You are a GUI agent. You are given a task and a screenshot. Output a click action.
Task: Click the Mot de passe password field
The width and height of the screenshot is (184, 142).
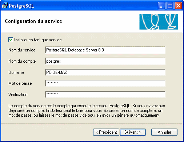tap(105, 83)
